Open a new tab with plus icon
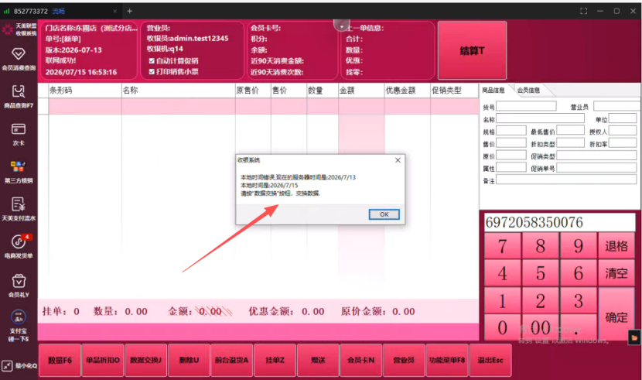This screenshot has width=642, height=380. 129,11
